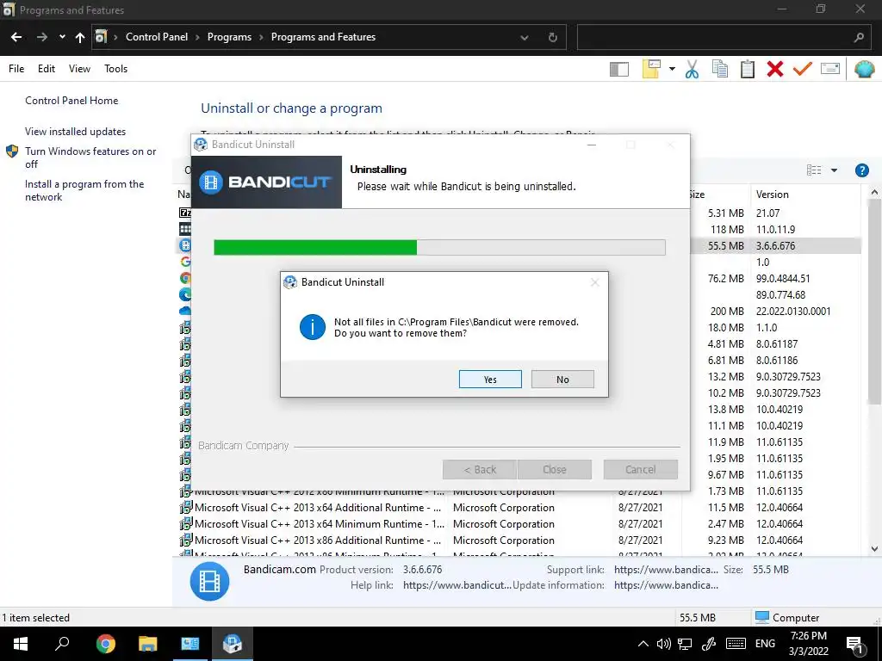This screenshot has height=661, width=882.
Task: Refresh the Programs and Features view
Action: 552,38
